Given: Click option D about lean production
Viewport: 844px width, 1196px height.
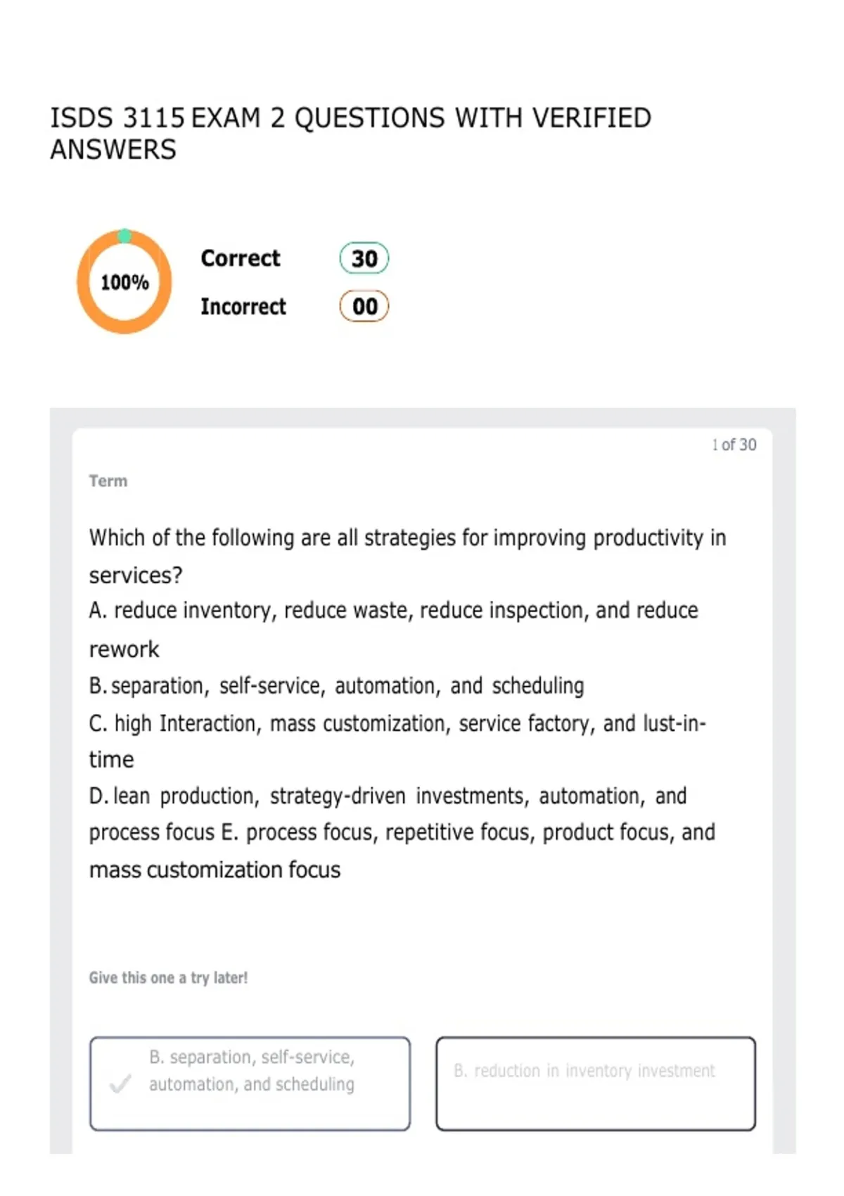Looking at the screenshot, I should (388, 796).
